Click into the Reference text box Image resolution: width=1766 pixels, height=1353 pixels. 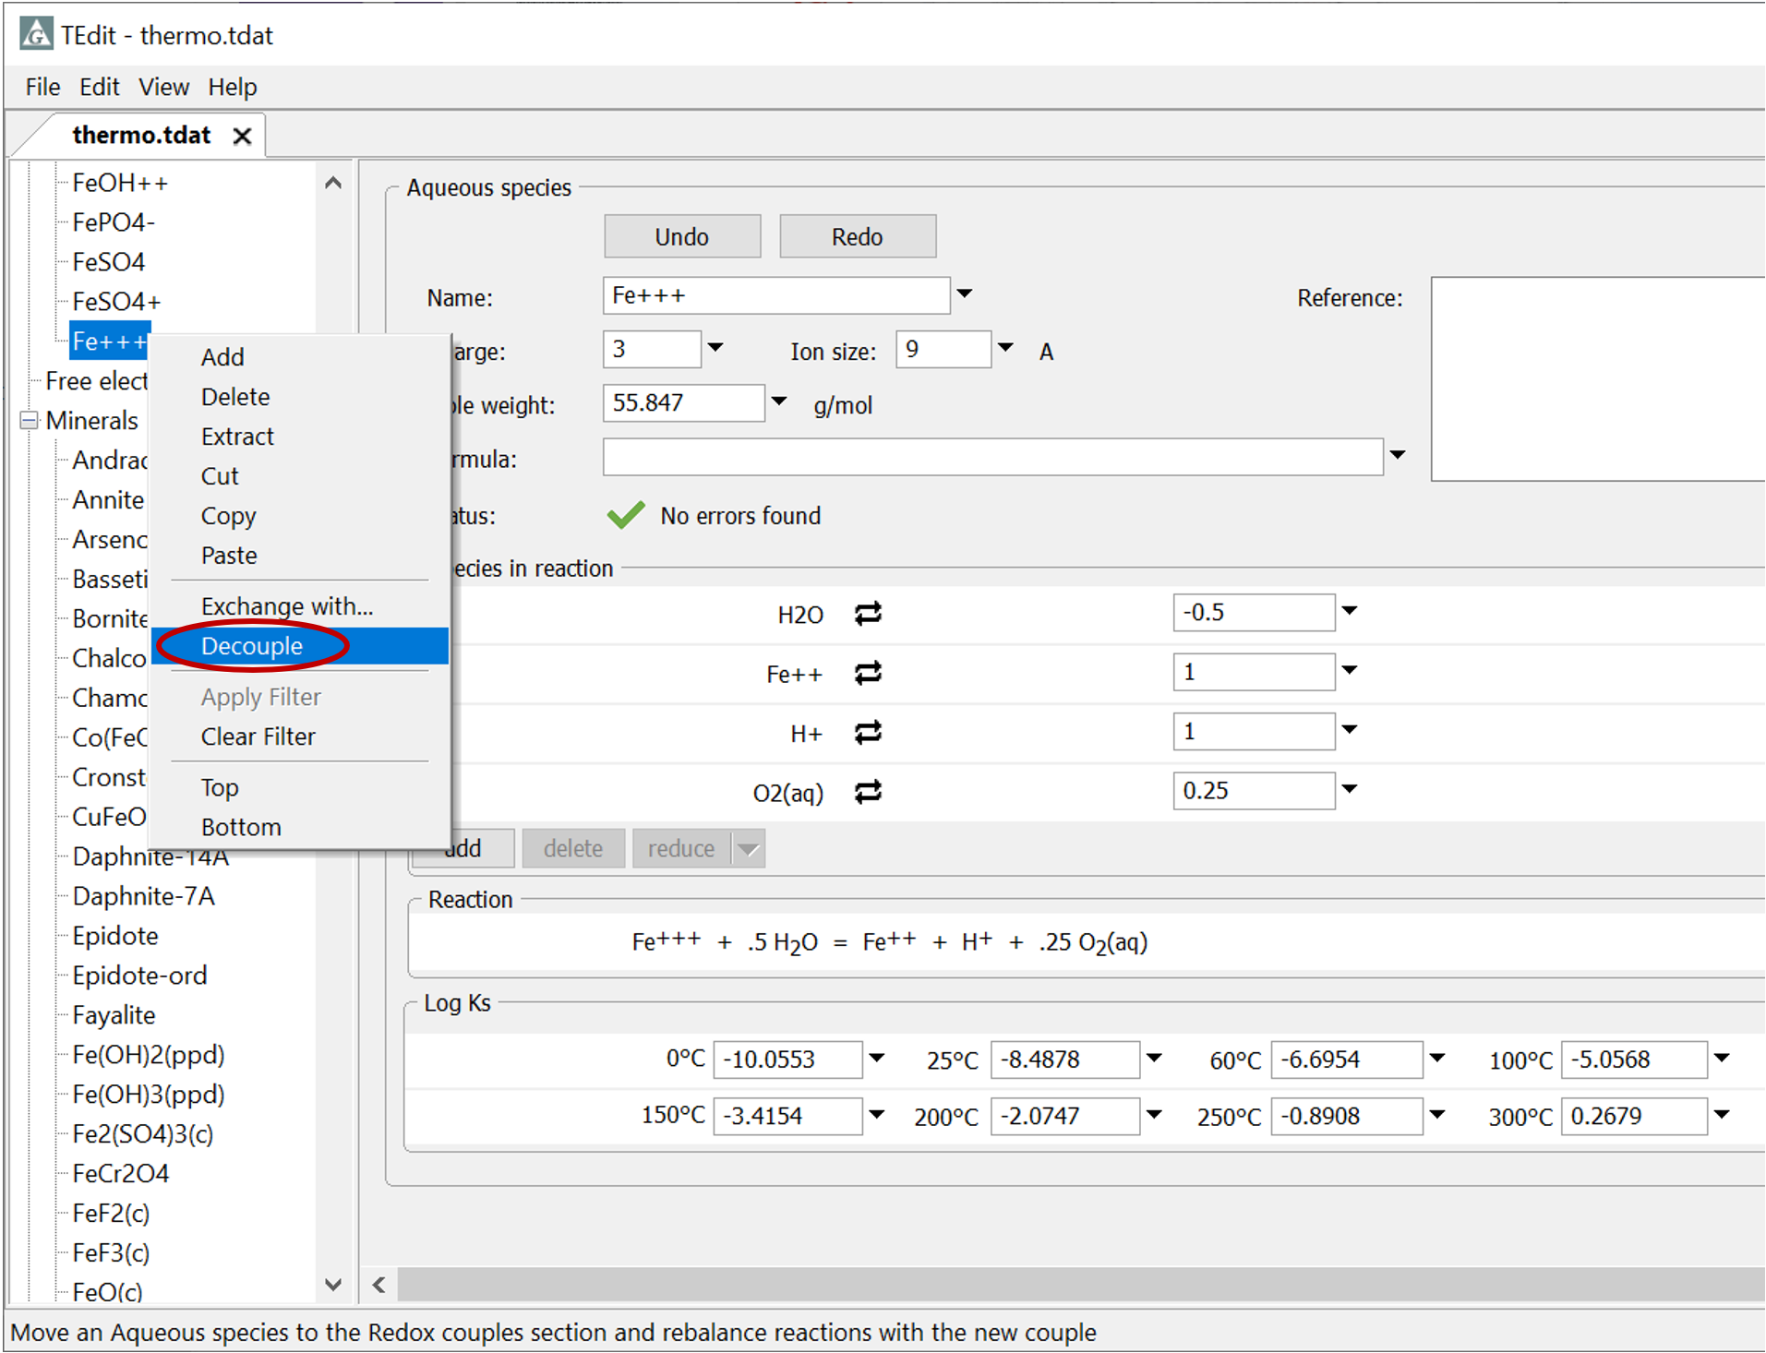[1598, 378]
